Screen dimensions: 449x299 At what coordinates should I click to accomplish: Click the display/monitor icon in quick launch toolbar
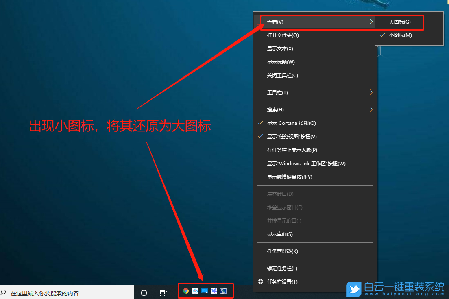pos(205,290)
